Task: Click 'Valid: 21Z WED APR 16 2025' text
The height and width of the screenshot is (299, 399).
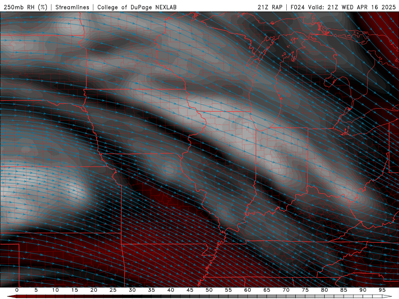Action: click(x=352, y=7)
